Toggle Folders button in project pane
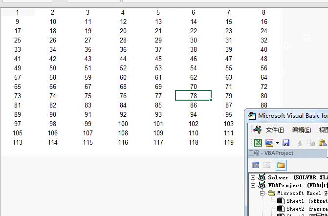The height and width of the screenshot is (216, 328). click(281, 165)
